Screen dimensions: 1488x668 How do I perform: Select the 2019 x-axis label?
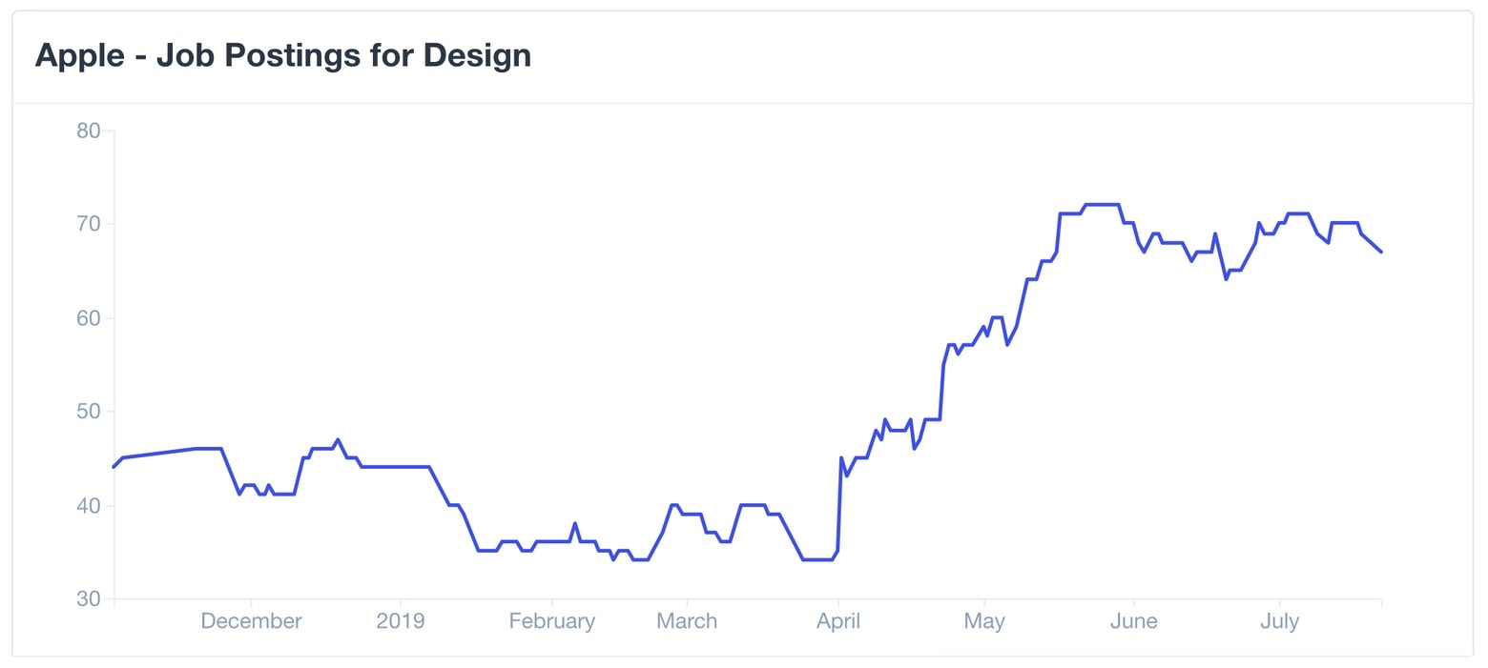pyautogui.click(x=401, y=621)
